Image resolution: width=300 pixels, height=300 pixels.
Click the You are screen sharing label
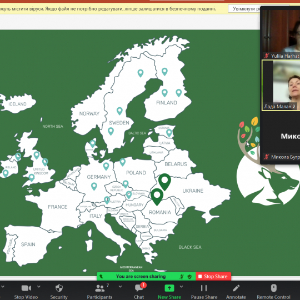[x=141, y=277]
